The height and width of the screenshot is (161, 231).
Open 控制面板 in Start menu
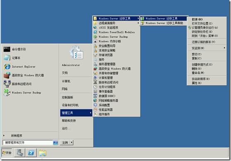pos(67,97)
